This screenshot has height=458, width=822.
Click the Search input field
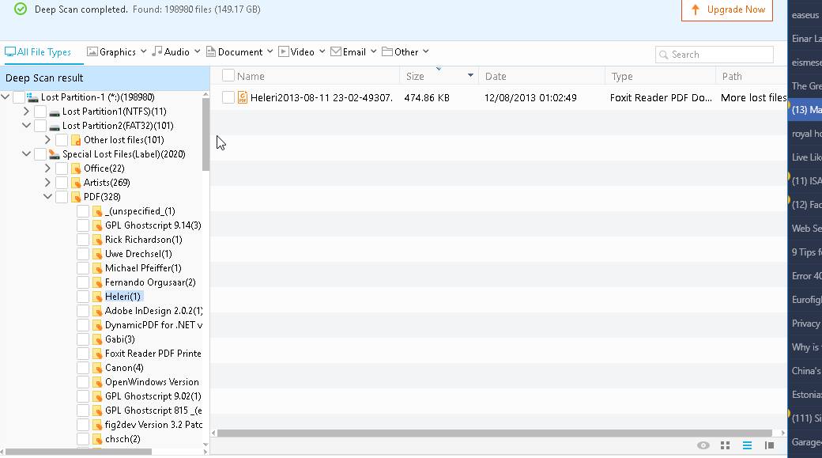click(715, 55)
